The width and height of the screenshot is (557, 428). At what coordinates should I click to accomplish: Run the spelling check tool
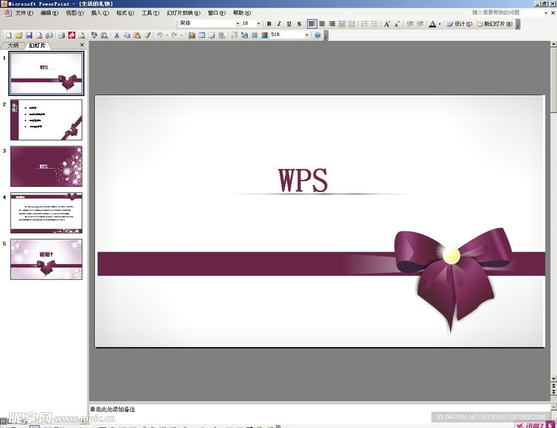pyautogui.click(x=94, y=35)
